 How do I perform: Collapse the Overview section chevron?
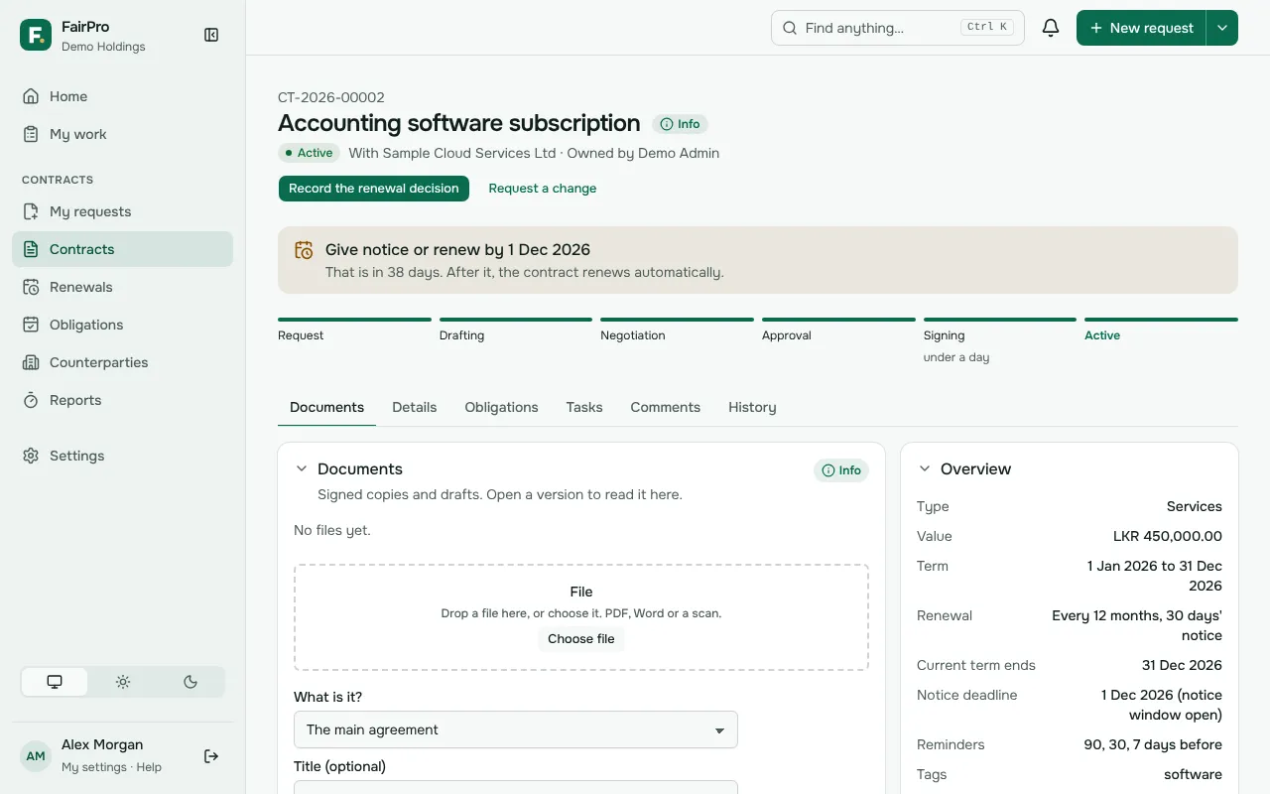click(x=925, y=468)
